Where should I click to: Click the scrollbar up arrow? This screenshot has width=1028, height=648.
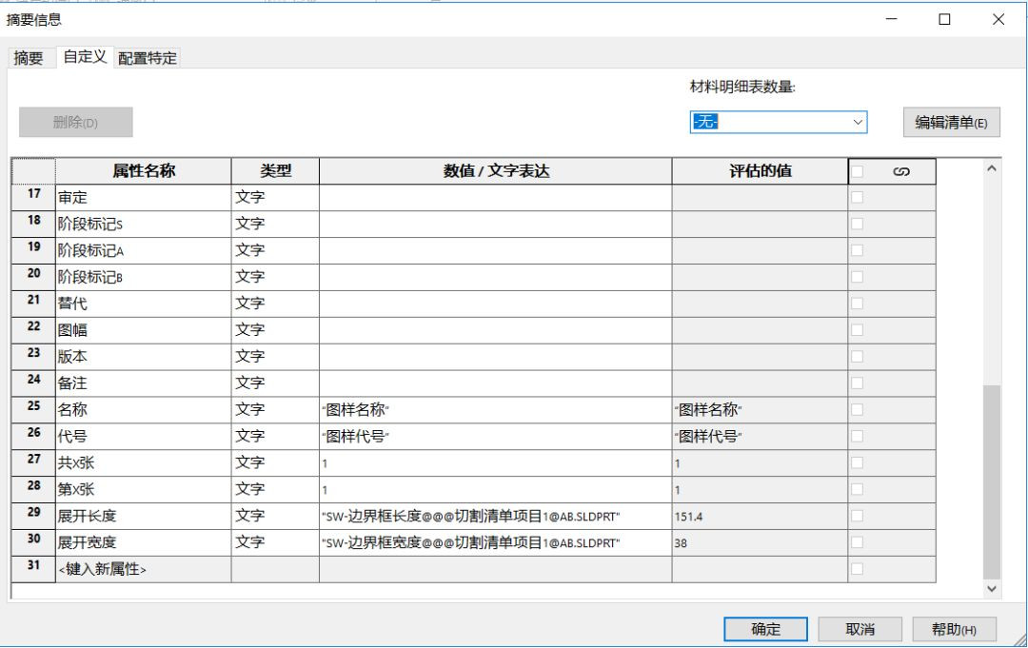(x=991, y=168)
